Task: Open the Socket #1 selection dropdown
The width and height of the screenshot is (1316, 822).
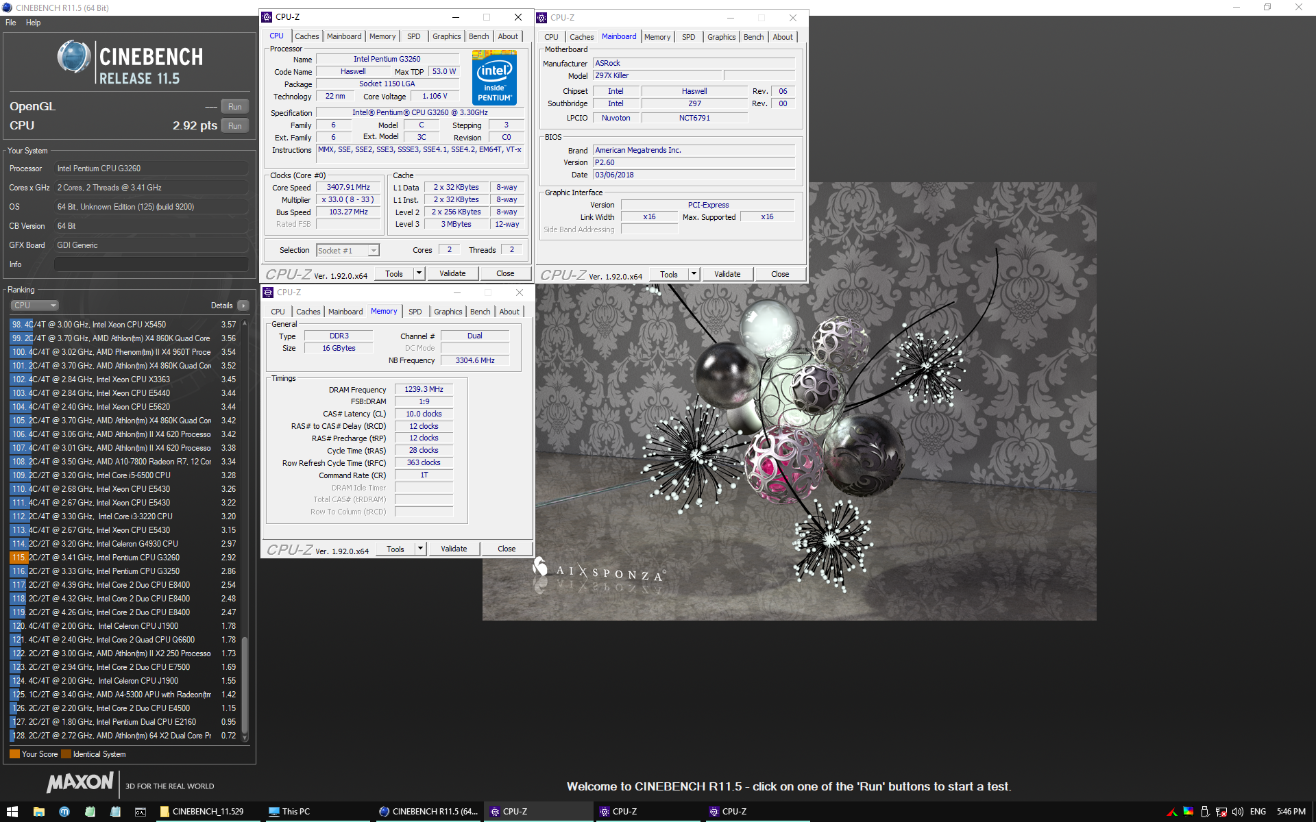Action: point(348,251)
